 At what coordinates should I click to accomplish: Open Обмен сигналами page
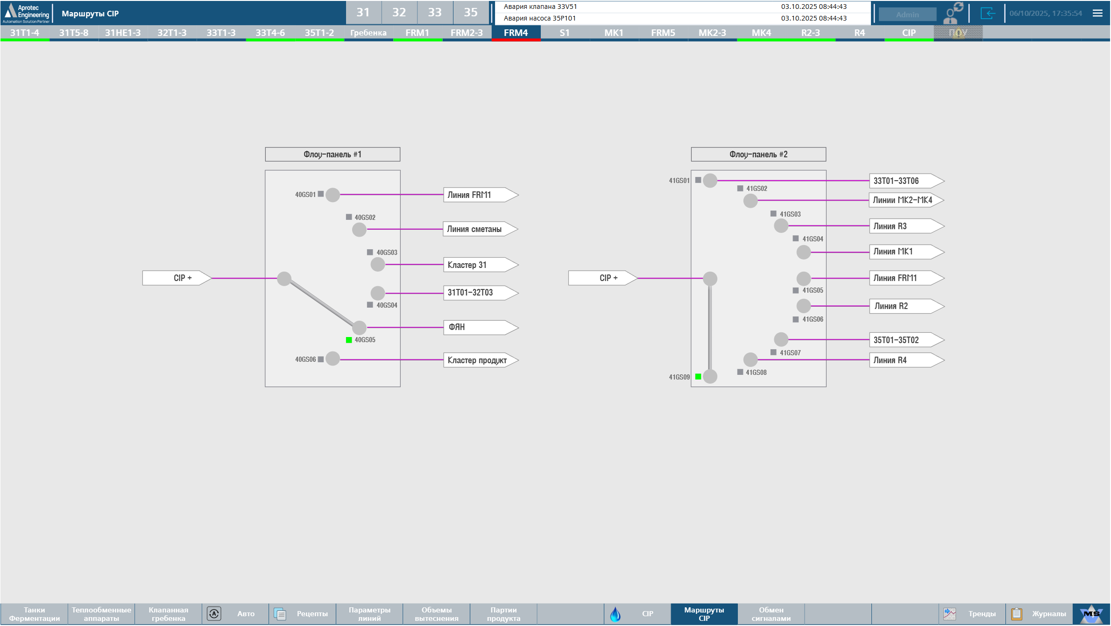[x=771, y=614]
